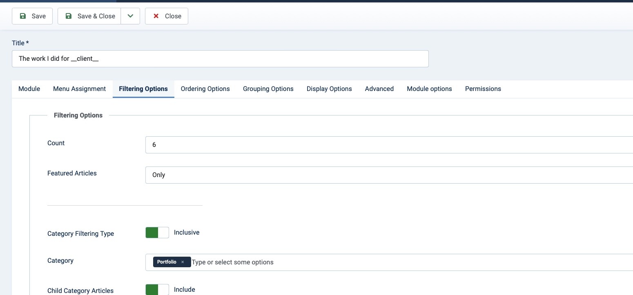The image size is (633, 295).
Task: Select the Grouping Options tab
Action: [x=268, y=89]
